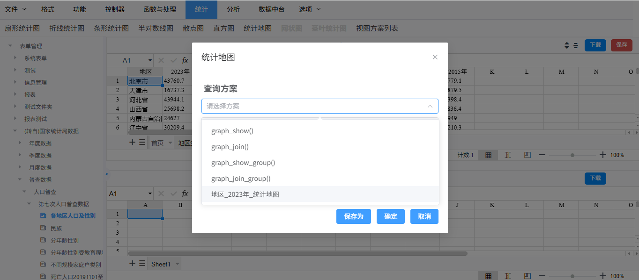Click the fx insert function icon in upper sheet
Viewport: 639px width, 280px height.
(185, 60)
